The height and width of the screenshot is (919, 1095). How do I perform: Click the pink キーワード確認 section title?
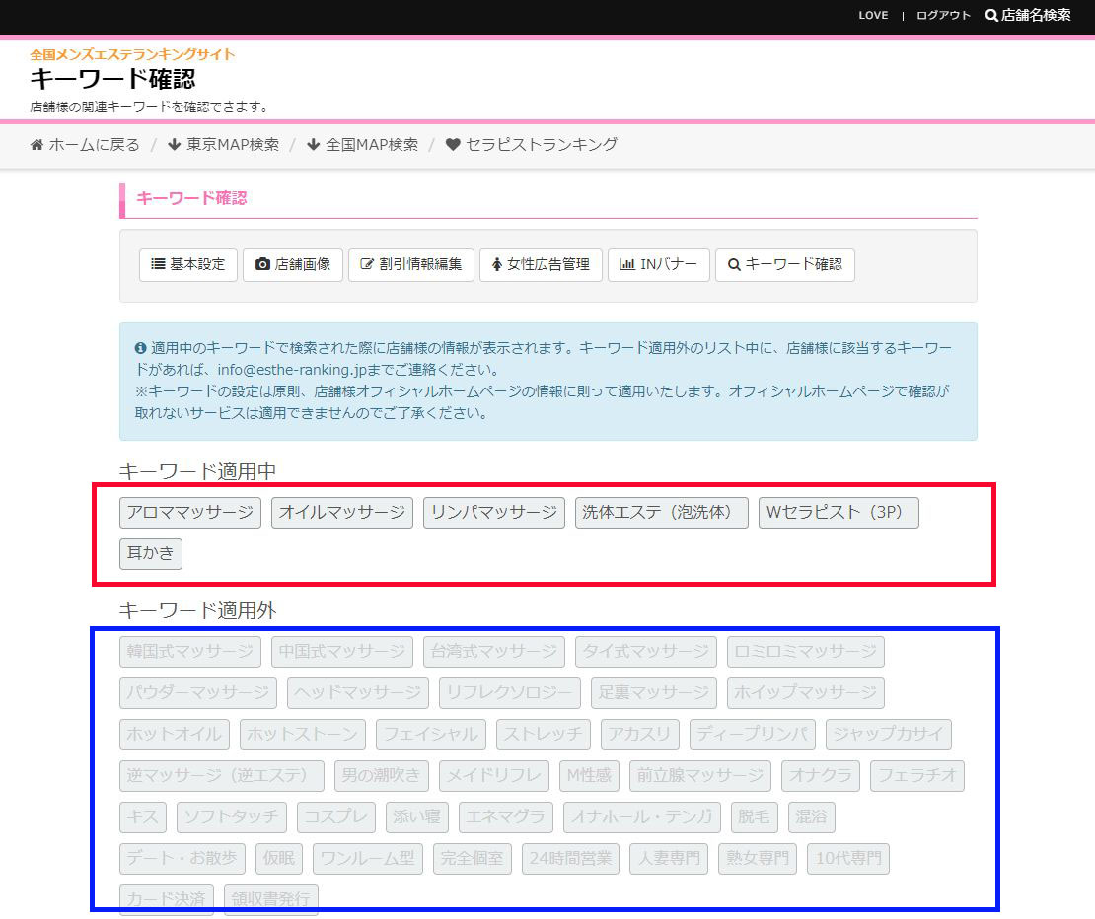click(x=191, y=198)
